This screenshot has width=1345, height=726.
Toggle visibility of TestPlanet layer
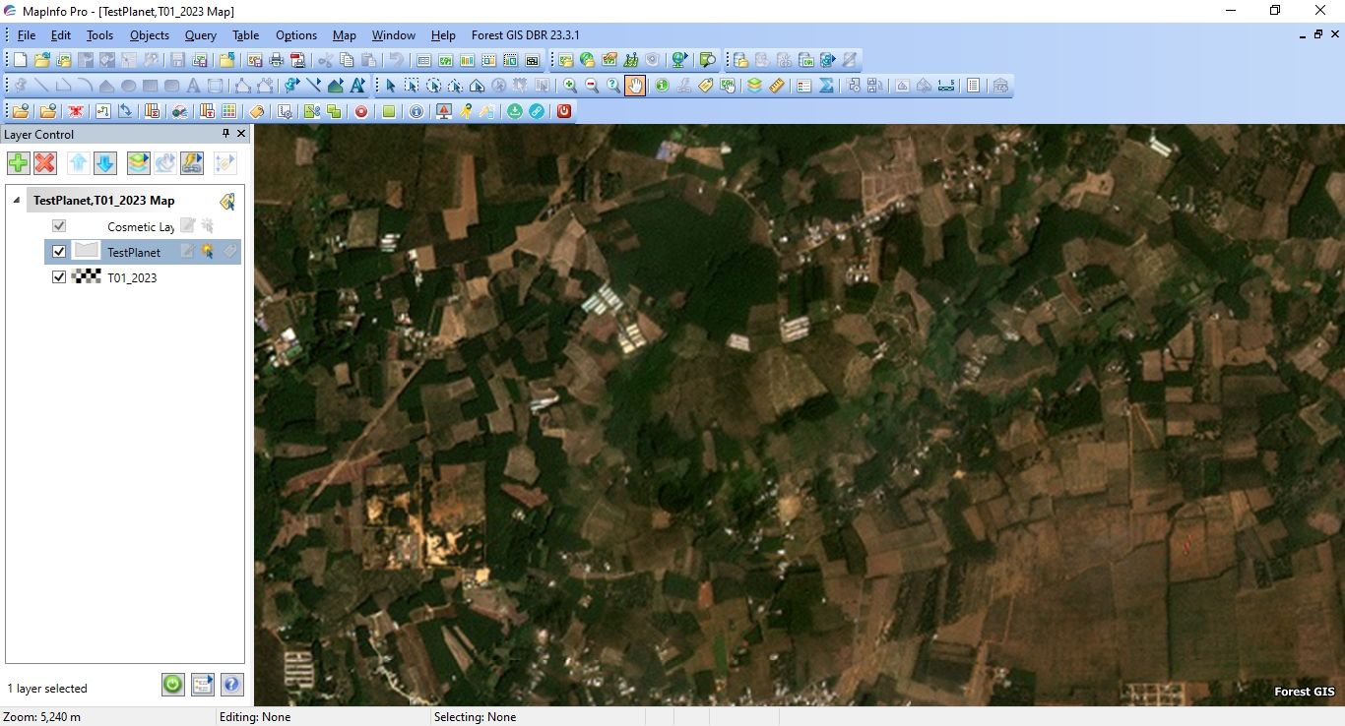click(x=59, y=252)
